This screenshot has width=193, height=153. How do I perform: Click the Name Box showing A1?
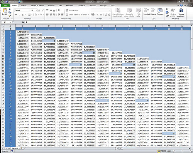(x=6, y=22)
